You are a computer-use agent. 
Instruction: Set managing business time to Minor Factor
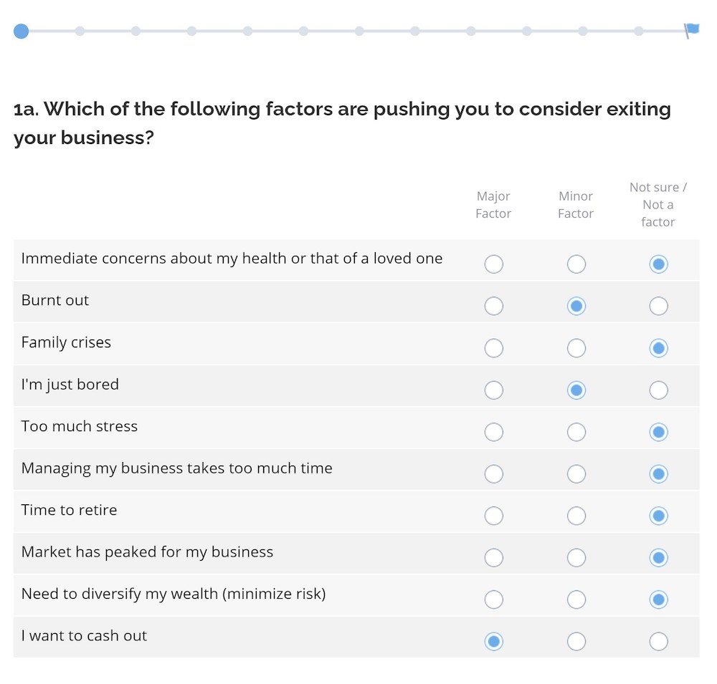[576, 474]
